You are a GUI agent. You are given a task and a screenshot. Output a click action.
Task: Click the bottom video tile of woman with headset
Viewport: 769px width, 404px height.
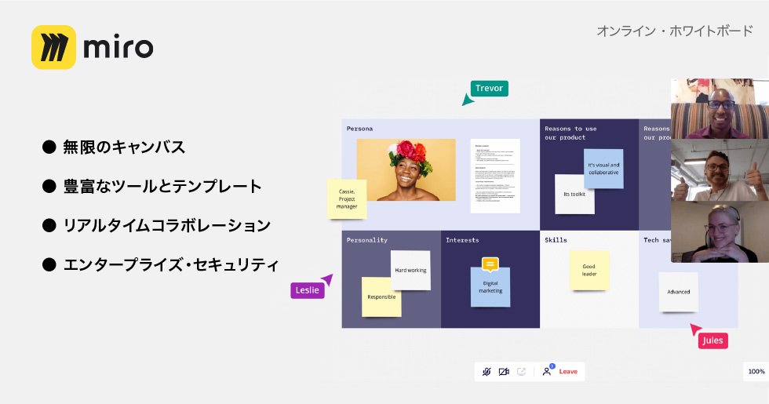point(720,232)
